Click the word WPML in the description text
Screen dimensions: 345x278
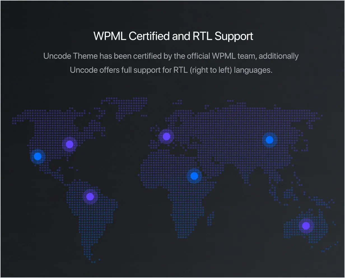point(224,56)
